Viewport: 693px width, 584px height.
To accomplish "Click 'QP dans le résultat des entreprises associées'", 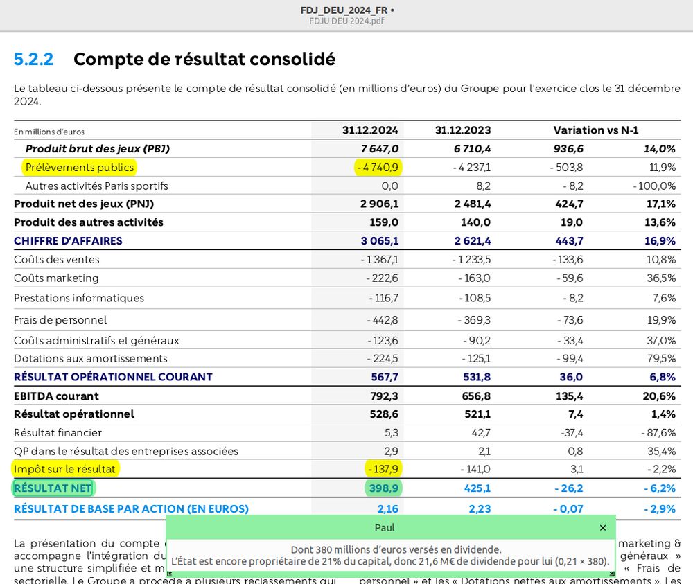I will coord(126,452).
